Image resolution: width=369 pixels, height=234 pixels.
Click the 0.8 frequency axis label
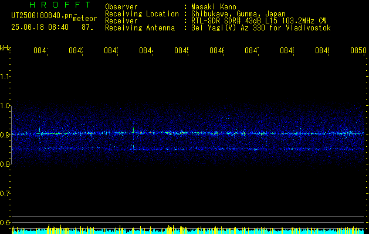pos(5,164)
